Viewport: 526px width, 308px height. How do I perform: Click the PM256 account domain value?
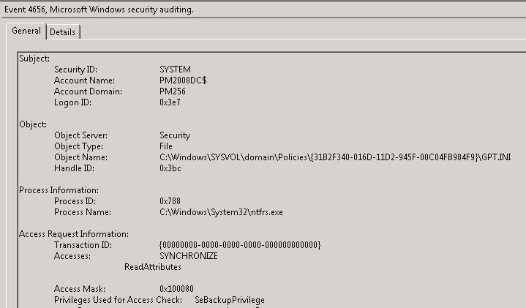(173, 91)
